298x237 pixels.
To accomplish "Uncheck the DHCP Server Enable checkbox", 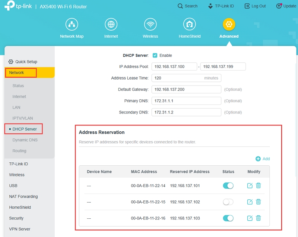I will [x=155, y=56].
